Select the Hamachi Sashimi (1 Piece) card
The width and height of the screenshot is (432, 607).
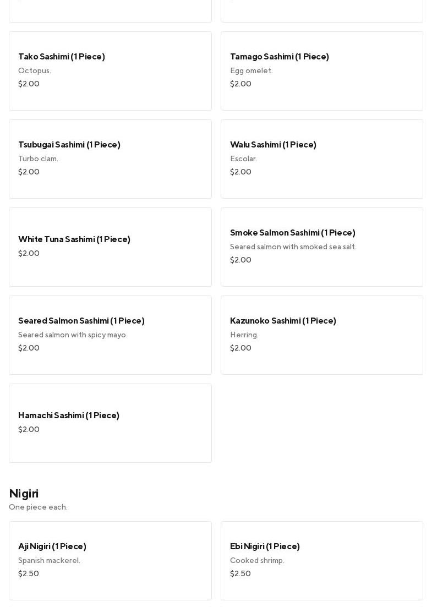tap(110, 423)
